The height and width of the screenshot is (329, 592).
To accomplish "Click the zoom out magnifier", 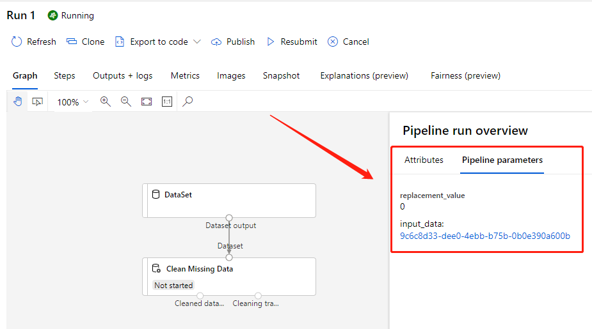I will pyautogui.click(x=125, y=102).
